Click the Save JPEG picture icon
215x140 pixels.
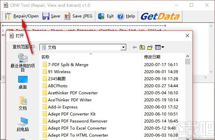[x=67, y=16]
